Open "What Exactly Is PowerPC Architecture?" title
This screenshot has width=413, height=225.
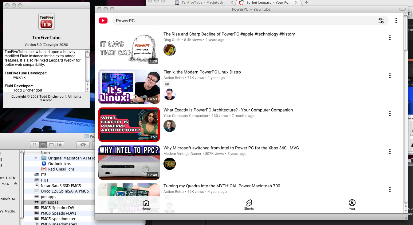click(228, 110)
